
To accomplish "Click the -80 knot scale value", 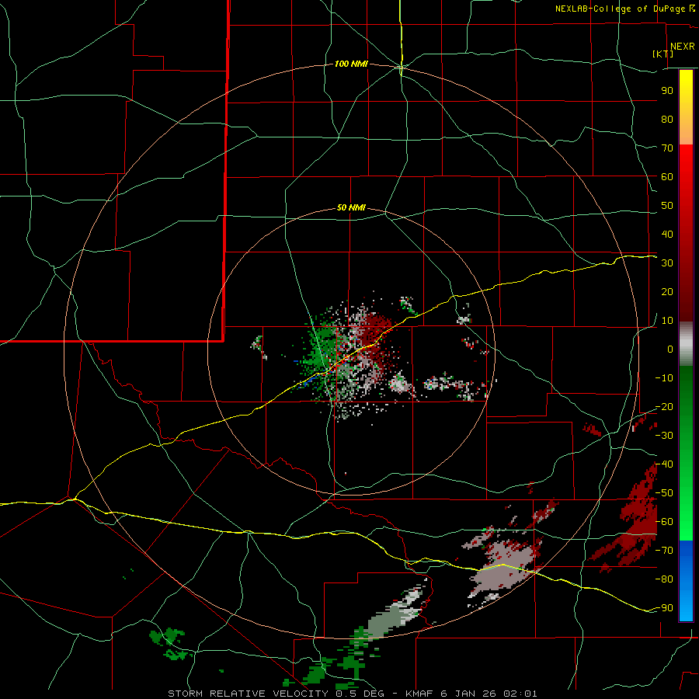I will [665, 579].
